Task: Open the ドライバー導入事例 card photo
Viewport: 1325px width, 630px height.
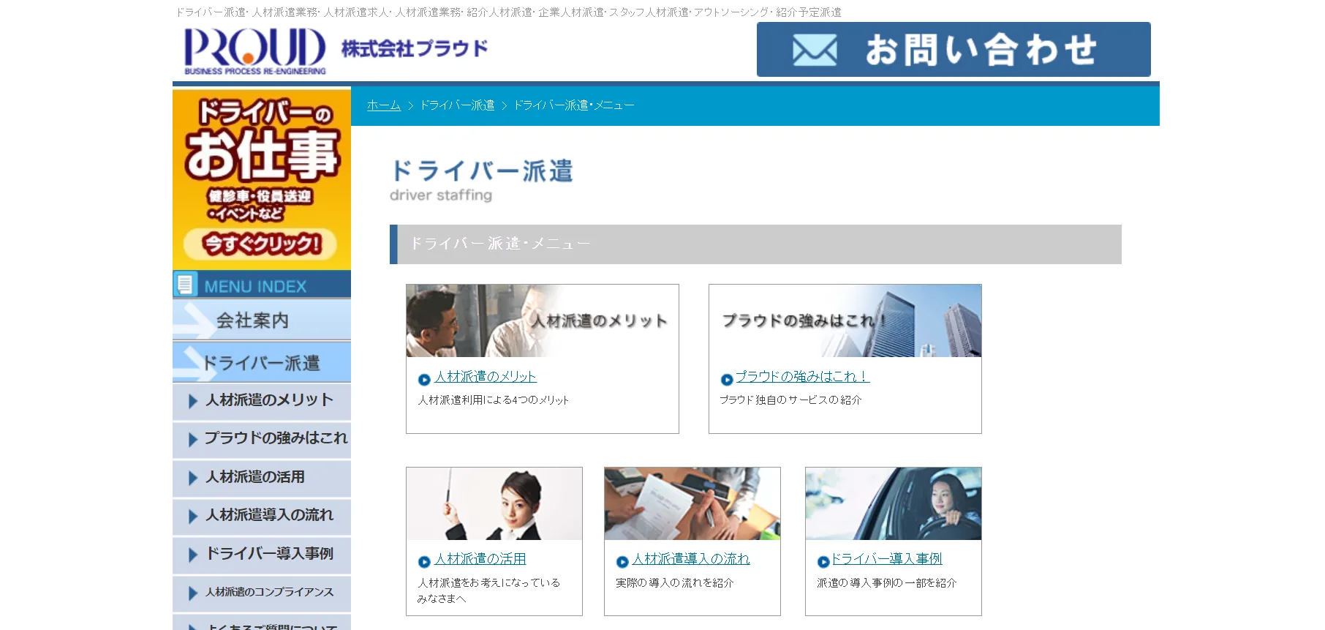Action: click(894, 503)
